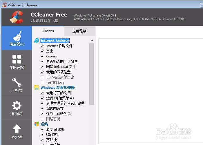Toggle 最近输入的网址链接 checkbox
The width and height of the screenshot is (203, 145).
42,61
